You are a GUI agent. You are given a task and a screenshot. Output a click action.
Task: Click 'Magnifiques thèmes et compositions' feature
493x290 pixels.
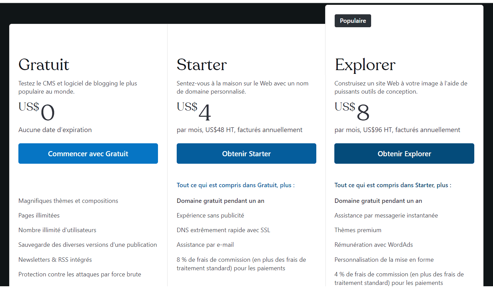68,201
